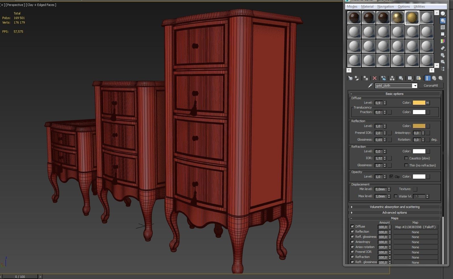The width and height of the screenshot is (453, 279).
Task: Click the Video Color Check icon
Action: 443,41
